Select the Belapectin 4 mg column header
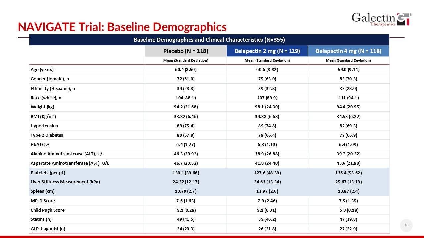The image size is (424, 238). click(x=348, y=51)
